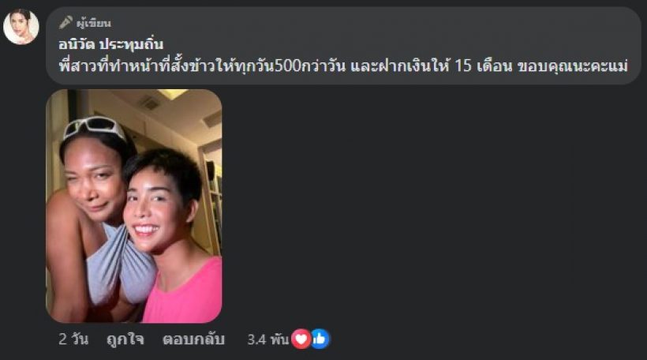Click the white sunglasses in the photo
This screenshot has width=647, height=360.
click(x=95, y=127)
